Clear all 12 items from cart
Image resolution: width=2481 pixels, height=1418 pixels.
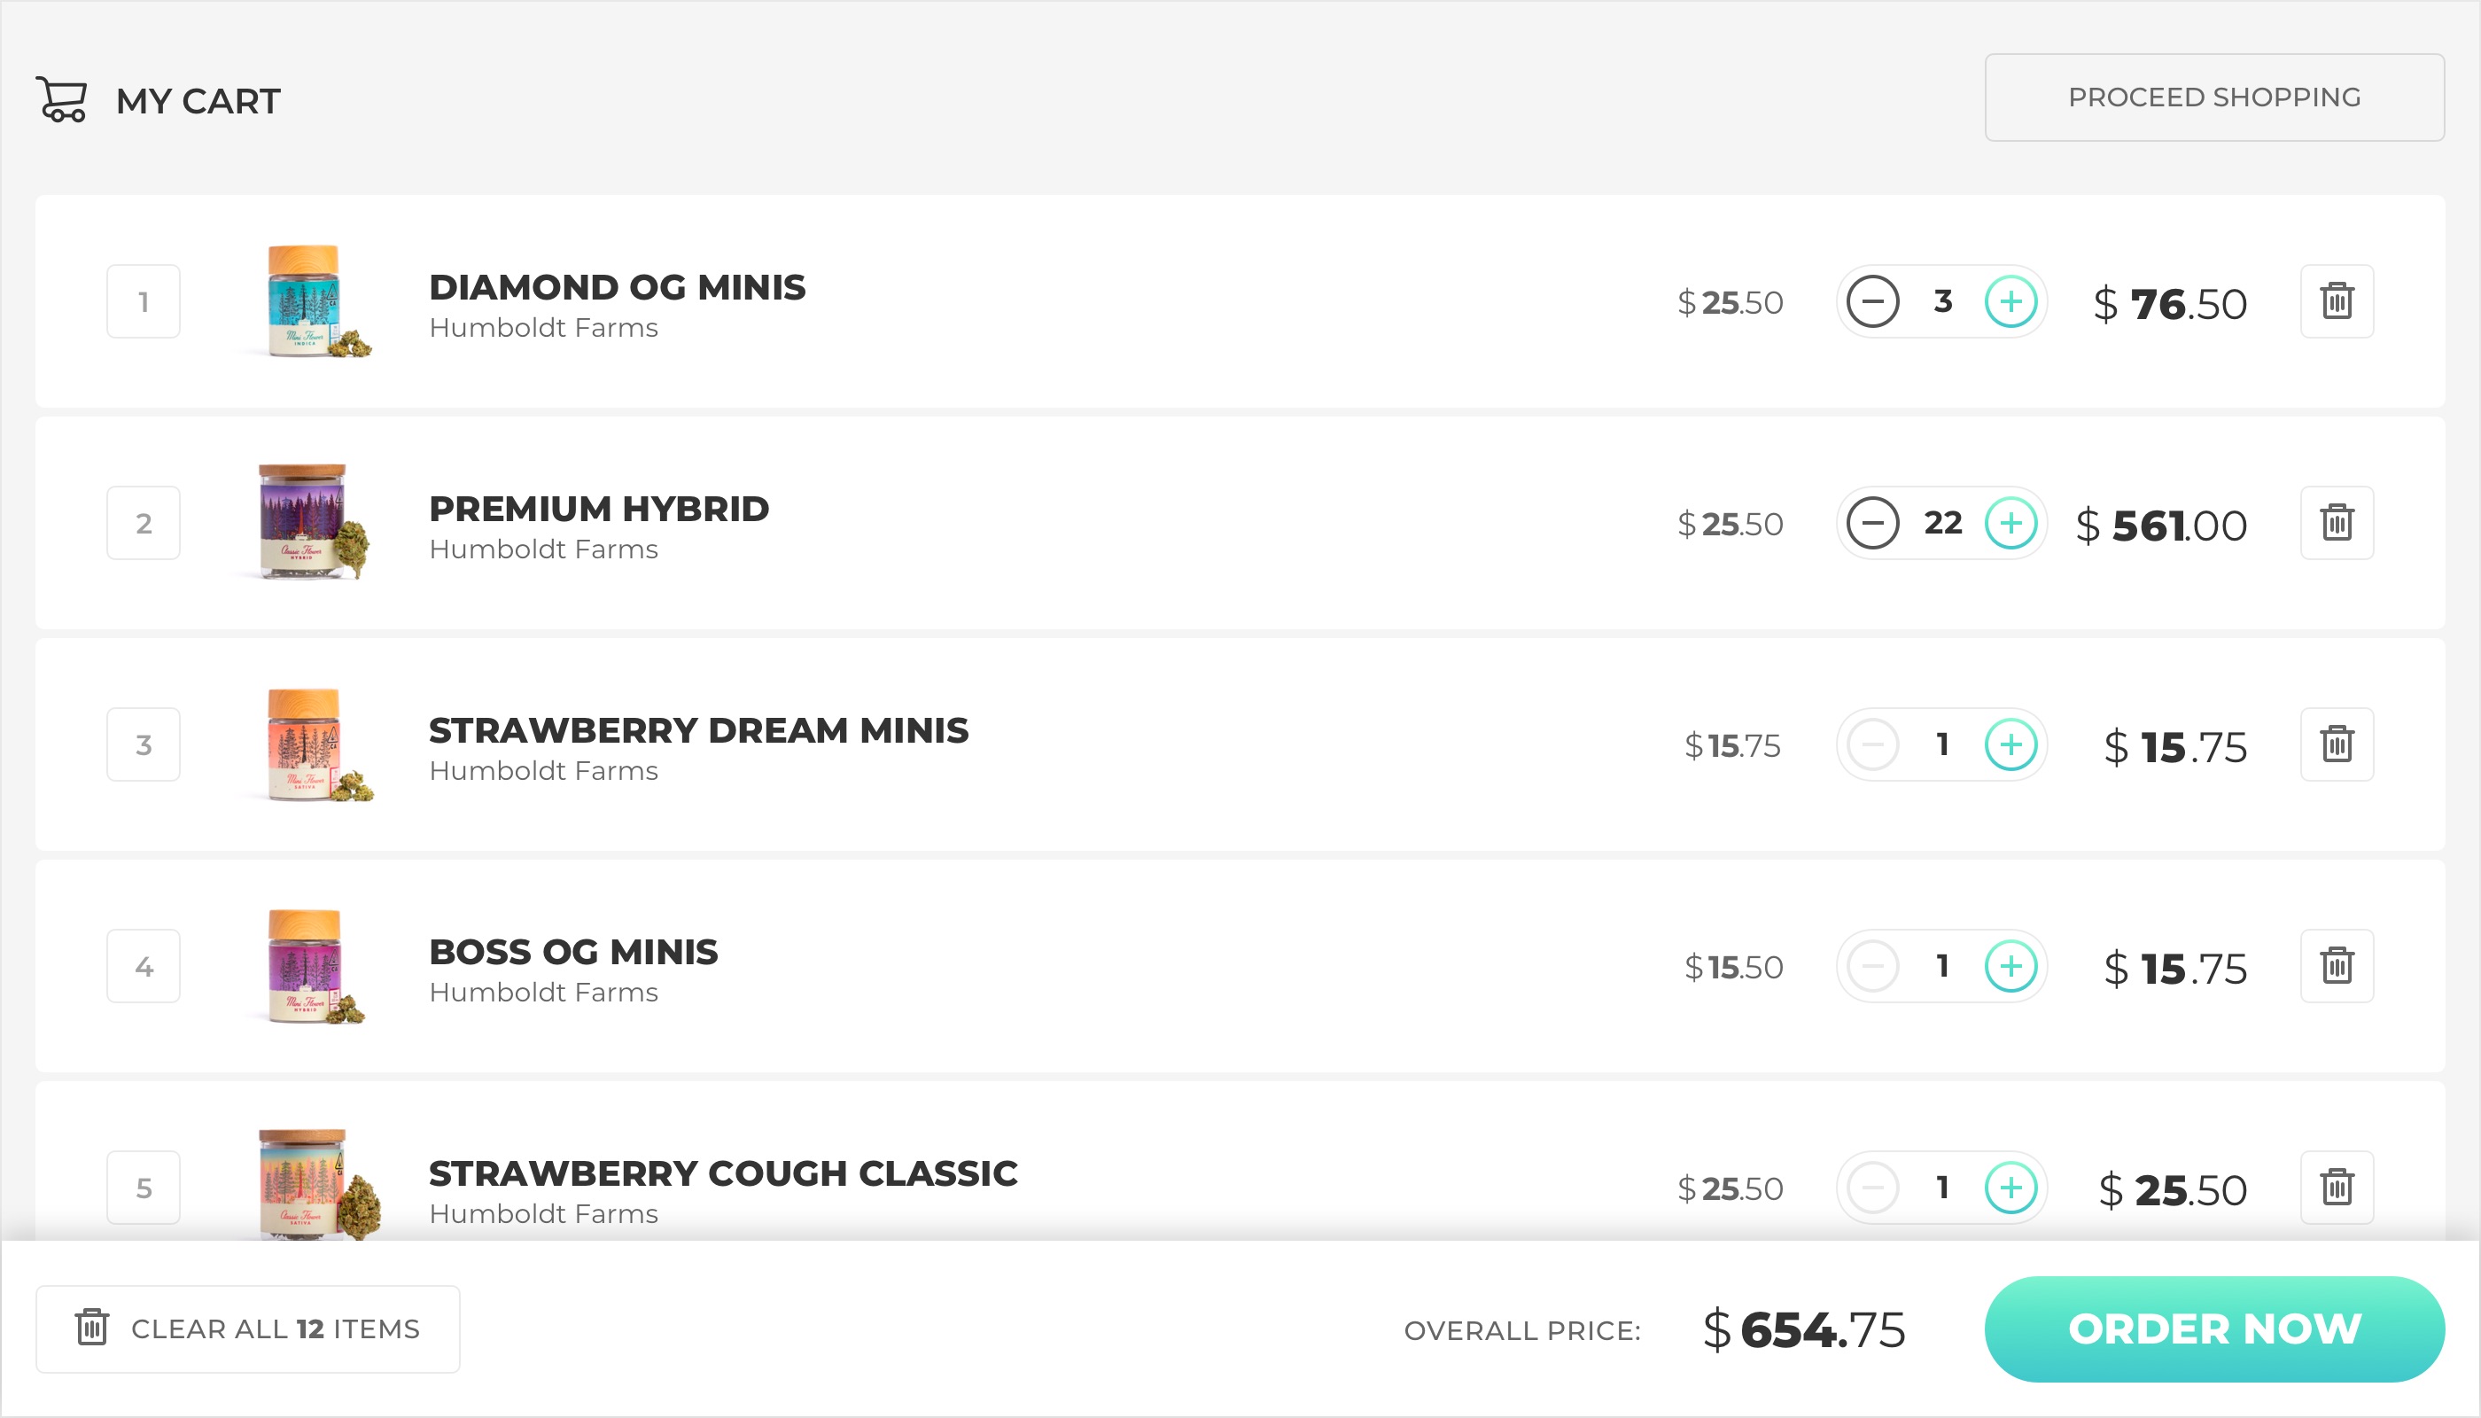click(248, 1329)
